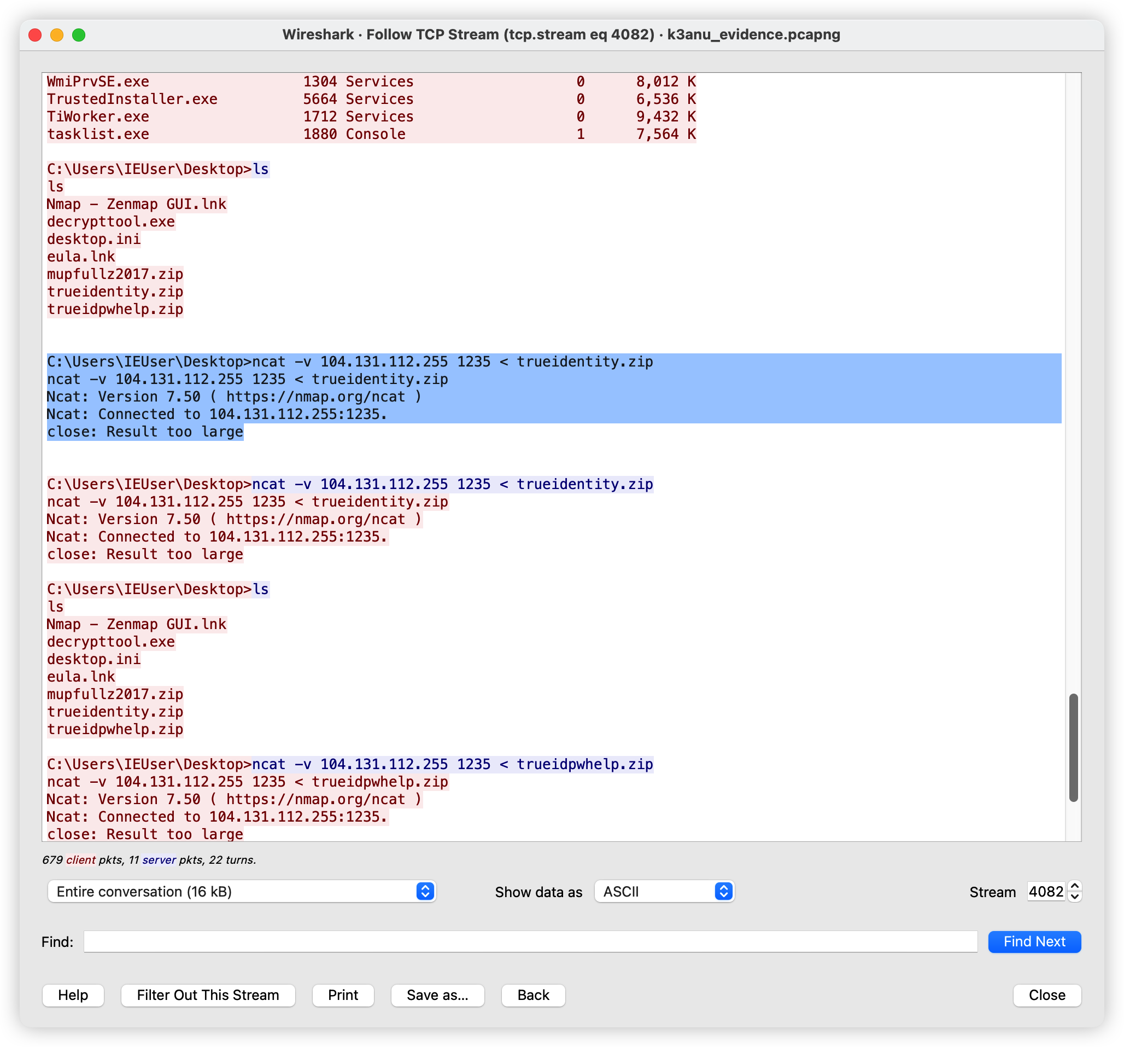Click the line 'WmiPrvSE.exe 1304 Services'
1124x1047 pixels.
371,82
